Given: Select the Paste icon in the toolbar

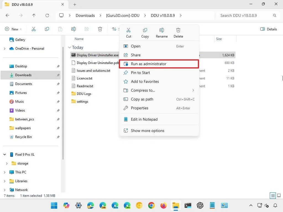Looking at the screenshot, I should click(60, 29).
